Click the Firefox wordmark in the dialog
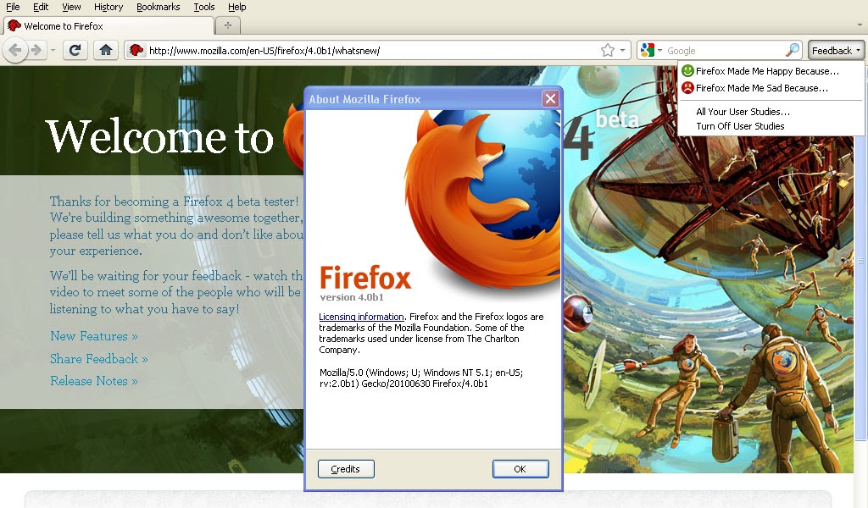Image resolution: width=868 pixels, height=508 pixels. 365,278
